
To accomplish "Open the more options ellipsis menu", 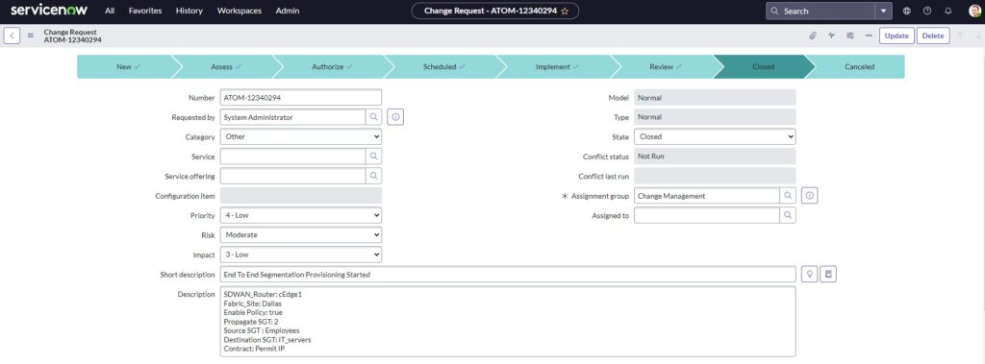I will 869,36.
